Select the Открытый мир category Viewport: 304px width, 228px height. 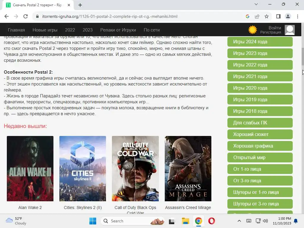tap(260, 157)
